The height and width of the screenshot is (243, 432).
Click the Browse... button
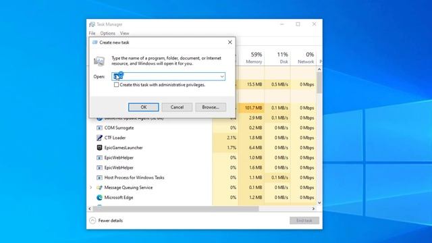pos(211,107)
